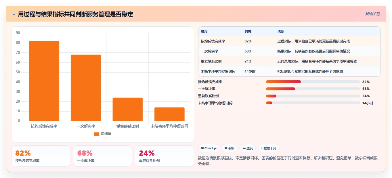This screenshot has width=392, height=178.
Task: Click the 指标值 legend label
Action: pos(106,134)
